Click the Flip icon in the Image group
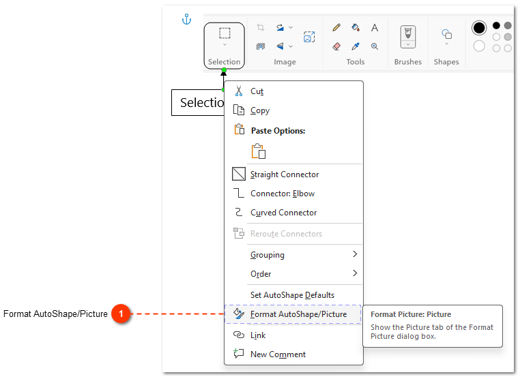The height and width of the screenshot is (379, 520). pyautogui.click(x=280, y=46)
